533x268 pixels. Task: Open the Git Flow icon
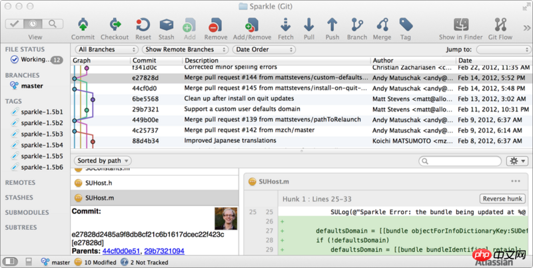[x=500, y=25]
